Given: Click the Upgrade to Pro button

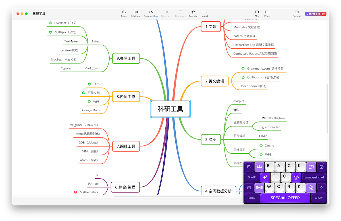Looking at the screenshot, I should (315, 14).
